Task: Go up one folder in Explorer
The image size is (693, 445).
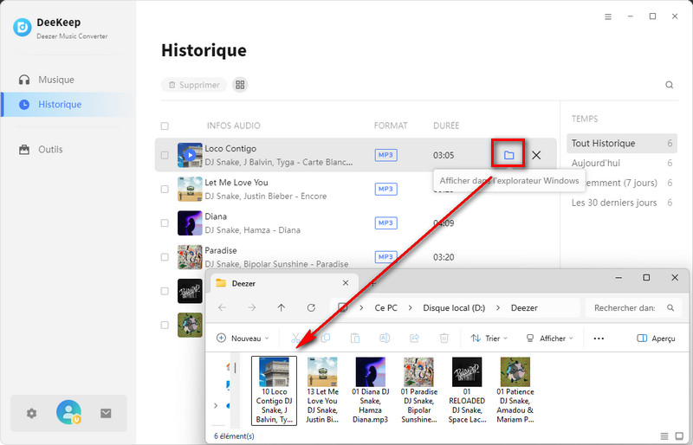Action: click(281, 308)
